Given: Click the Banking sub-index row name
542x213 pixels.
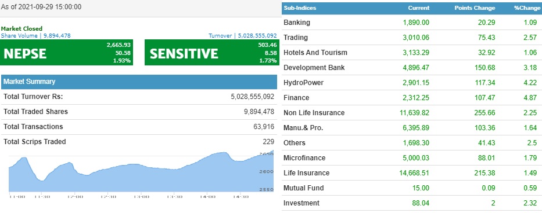Looking at the screenshot, I should click(297, 23).
